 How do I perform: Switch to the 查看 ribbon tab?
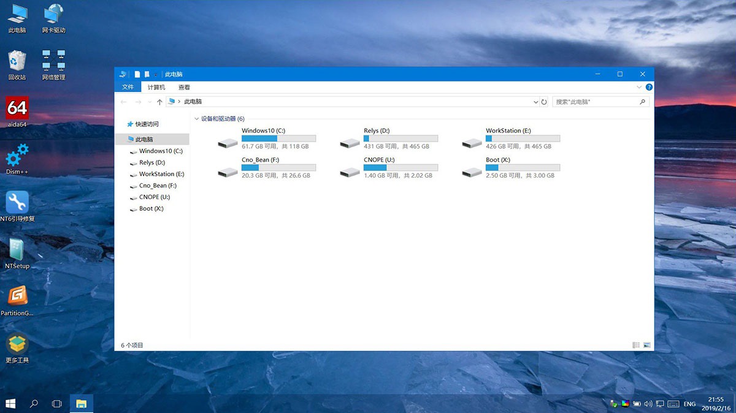[184, 88]
